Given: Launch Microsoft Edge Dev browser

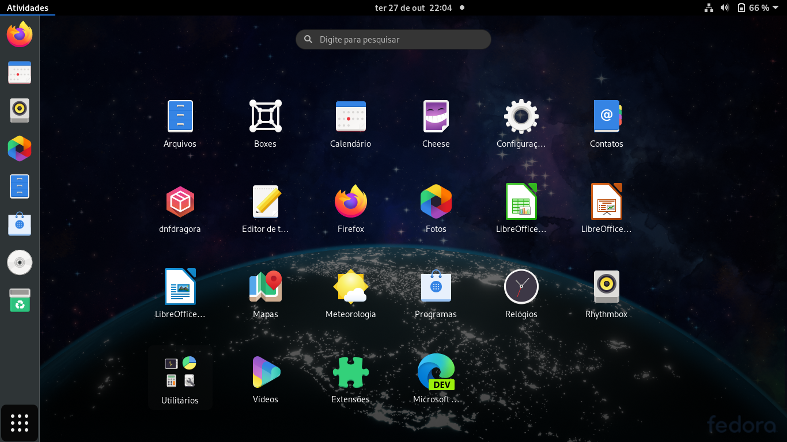Looking at the screenshot, I should [x=436, y=372].
